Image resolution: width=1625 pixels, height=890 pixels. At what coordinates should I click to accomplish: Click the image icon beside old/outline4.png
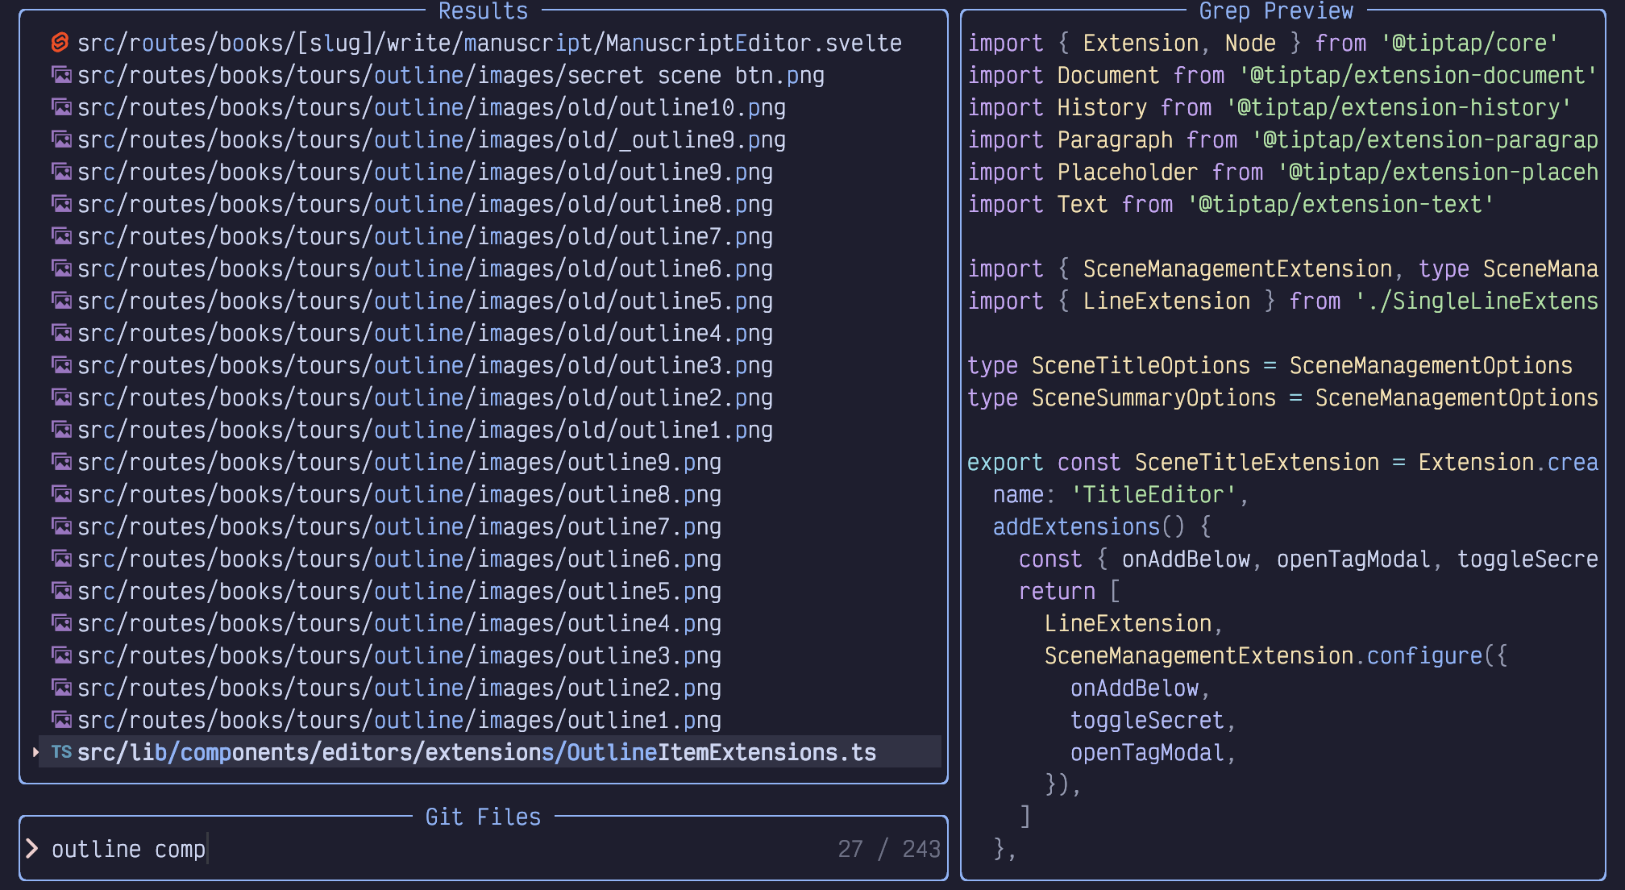61,333
